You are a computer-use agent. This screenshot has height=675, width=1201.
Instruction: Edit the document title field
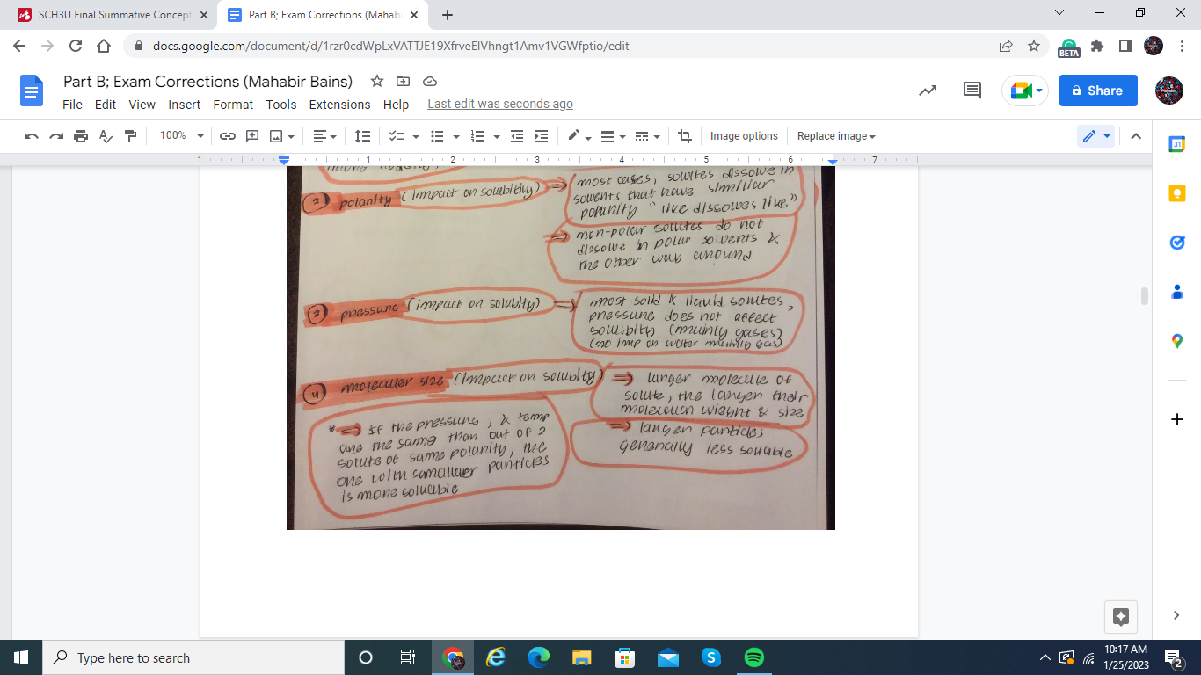[208, 82]
